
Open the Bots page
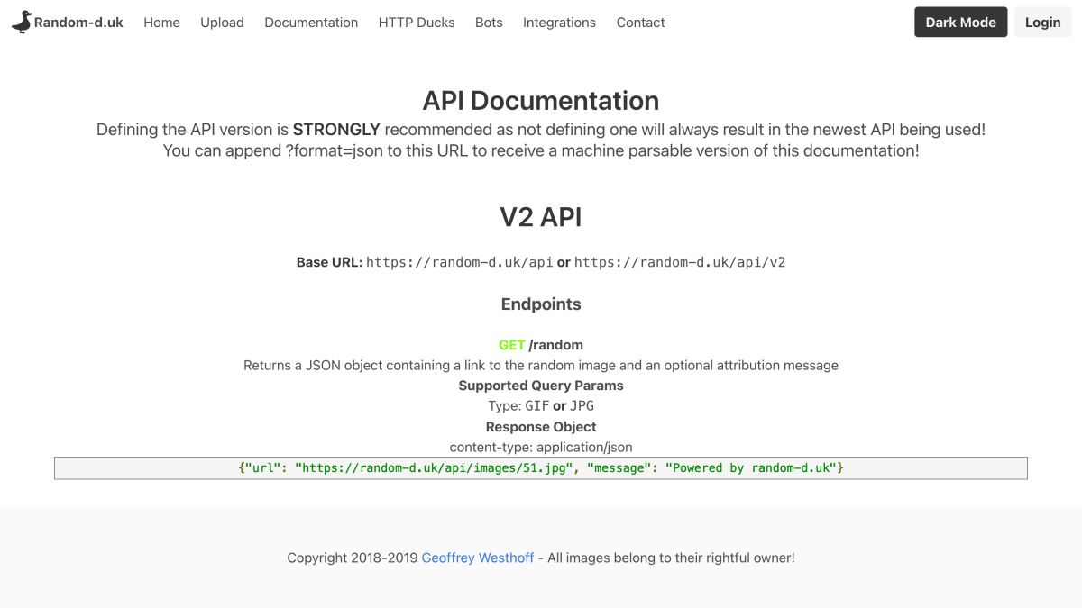coord(489,23)
